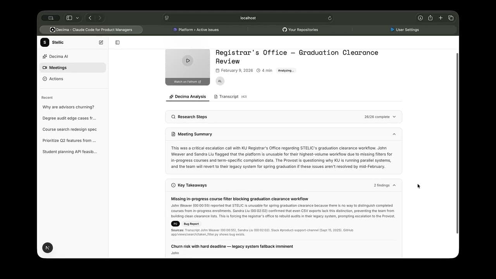Viewport: 496px width, 279px height.
Task: Click the Next.js dev tools badge
Action: [x=48, y=248]
